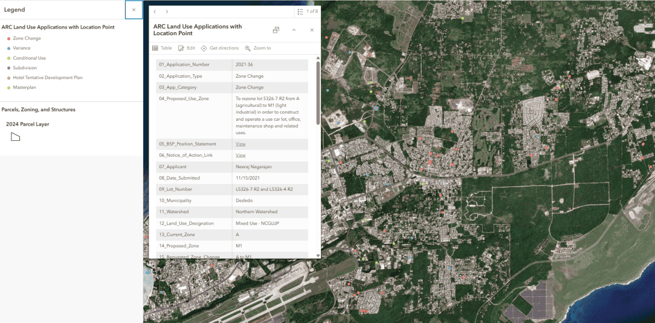Click the Zone Change legend dot
Viewport: 655px width, 323px height.
[x=8, y=38]
